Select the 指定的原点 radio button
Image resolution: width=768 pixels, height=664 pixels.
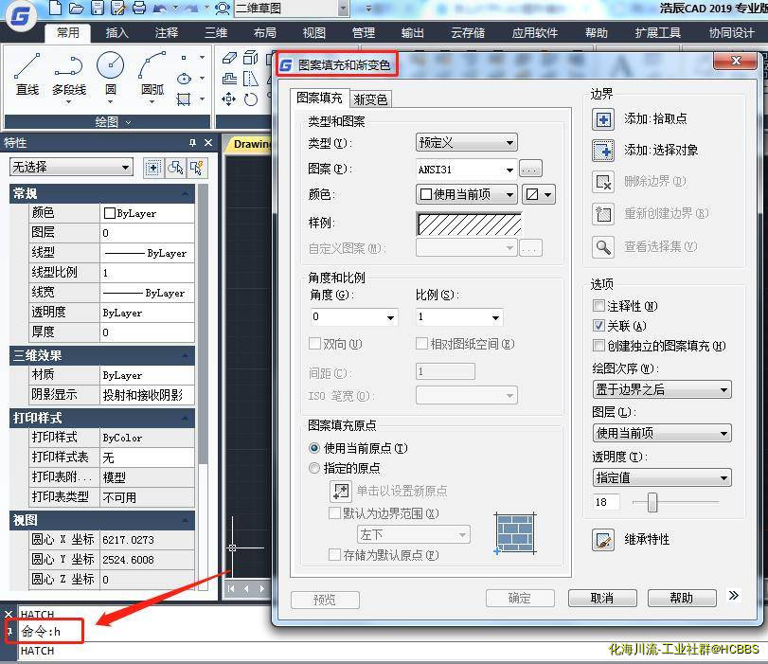click(x=314, y=468)
